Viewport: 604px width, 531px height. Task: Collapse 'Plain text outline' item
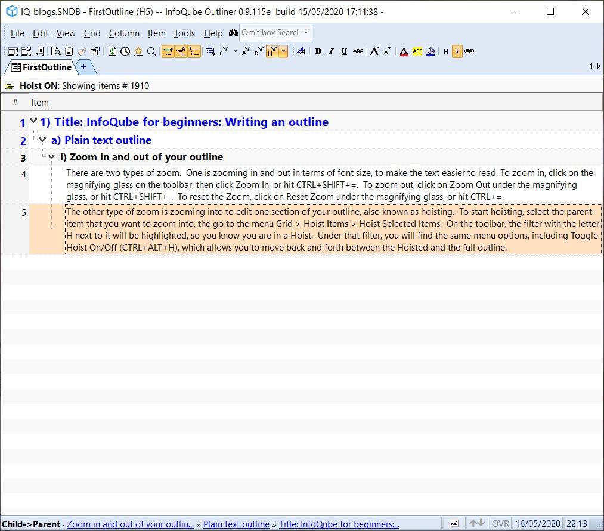(x=43, y=140)
